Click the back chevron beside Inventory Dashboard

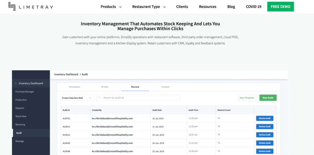tap(16, 83)
